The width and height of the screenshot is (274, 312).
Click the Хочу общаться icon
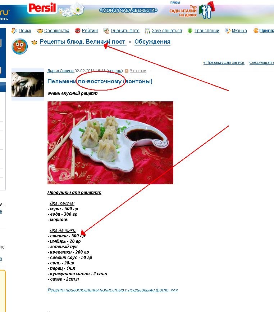tap(147, 30)
